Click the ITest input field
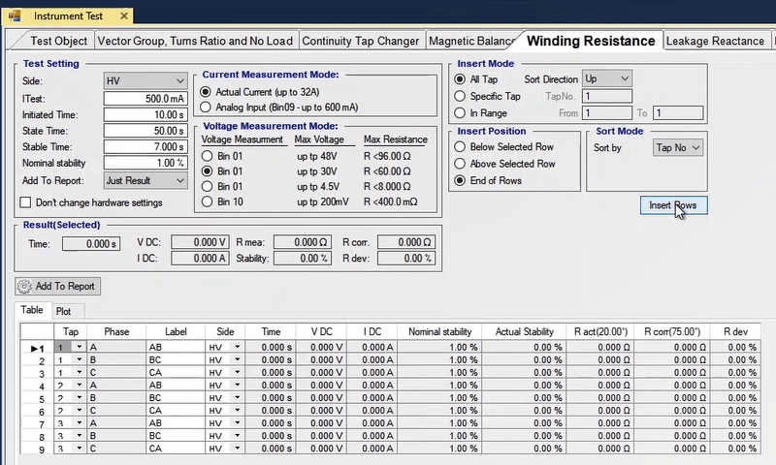 pyautogui.click(x=145, y=98)
